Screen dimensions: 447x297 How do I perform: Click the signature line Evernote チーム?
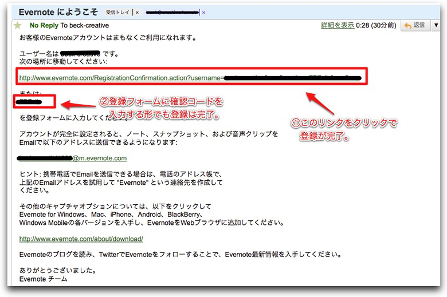pyautogui.click(x=44, y=279)
